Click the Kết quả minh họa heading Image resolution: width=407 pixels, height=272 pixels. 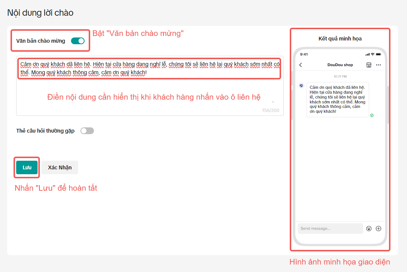(x=340, y=39)
